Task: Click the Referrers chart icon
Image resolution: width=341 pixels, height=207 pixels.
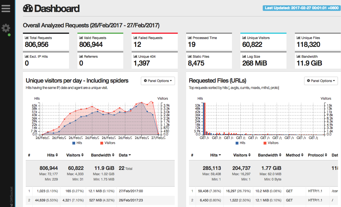Action: click(81, 57)
